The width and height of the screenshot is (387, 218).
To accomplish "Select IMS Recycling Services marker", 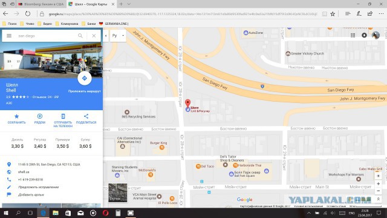I will pos(127,112).
